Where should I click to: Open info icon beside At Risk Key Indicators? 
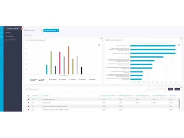point(39,89)
